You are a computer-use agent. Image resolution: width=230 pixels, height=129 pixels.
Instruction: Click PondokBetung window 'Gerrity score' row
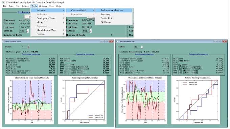point(198,65)
